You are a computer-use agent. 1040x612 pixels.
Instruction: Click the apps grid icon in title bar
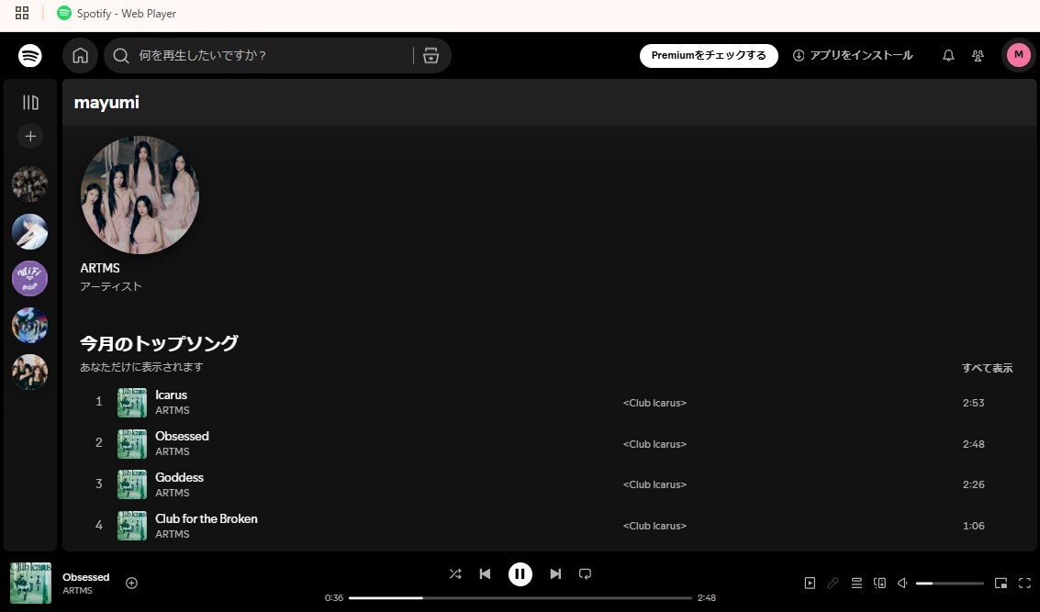[x=22, y=13]
